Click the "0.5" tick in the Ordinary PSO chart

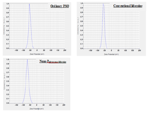pyautogui.click(x=7, y=26)
